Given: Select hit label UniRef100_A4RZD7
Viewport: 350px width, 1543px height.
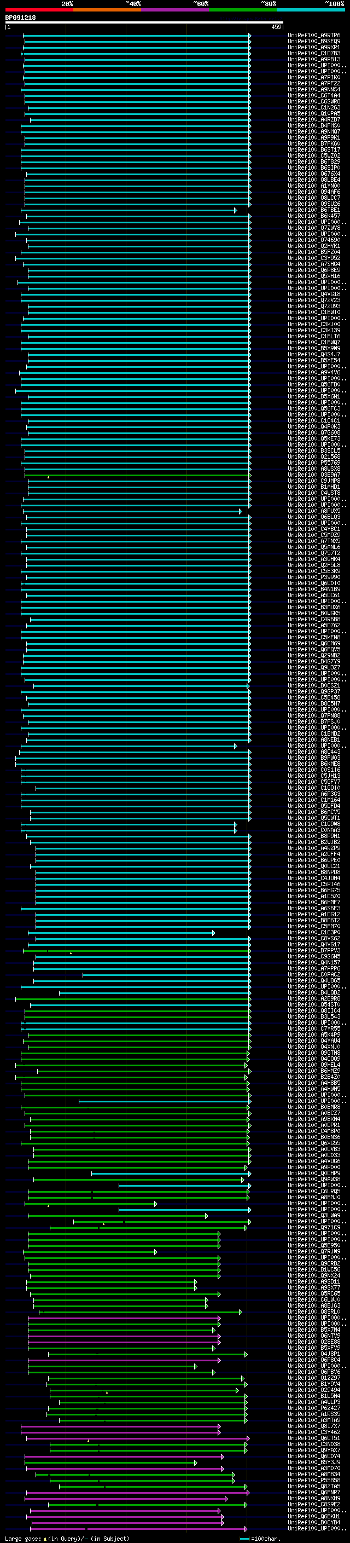Looking at the screenshot, I should [314, 119].
